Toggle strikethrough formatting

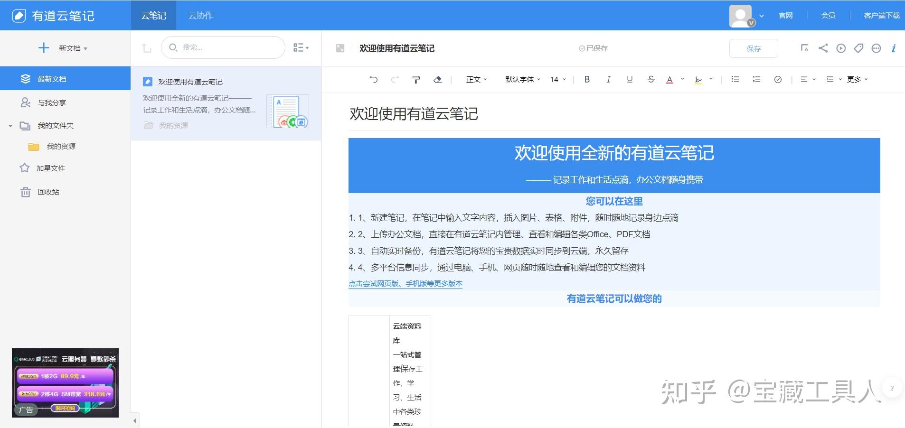[x=651, y=79]
